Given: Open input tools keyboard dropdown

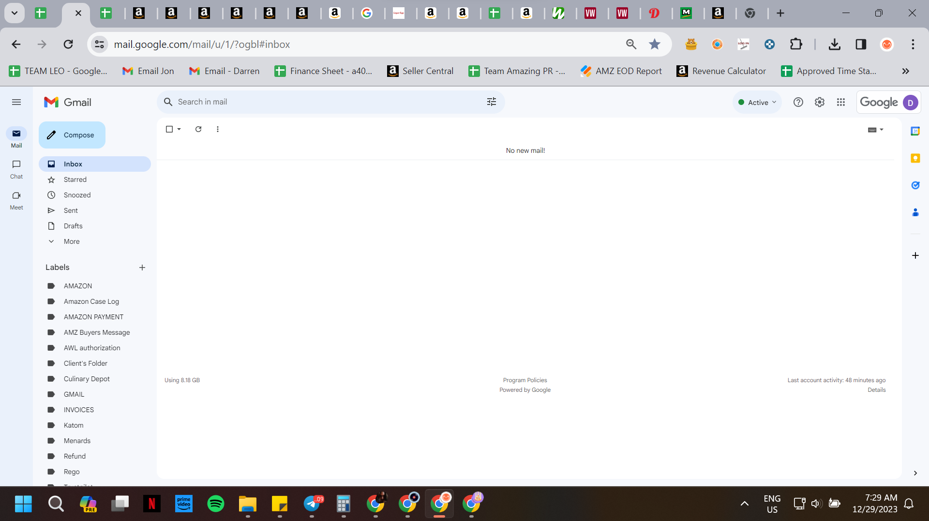Looking at the screenshot, I should 876,130.
